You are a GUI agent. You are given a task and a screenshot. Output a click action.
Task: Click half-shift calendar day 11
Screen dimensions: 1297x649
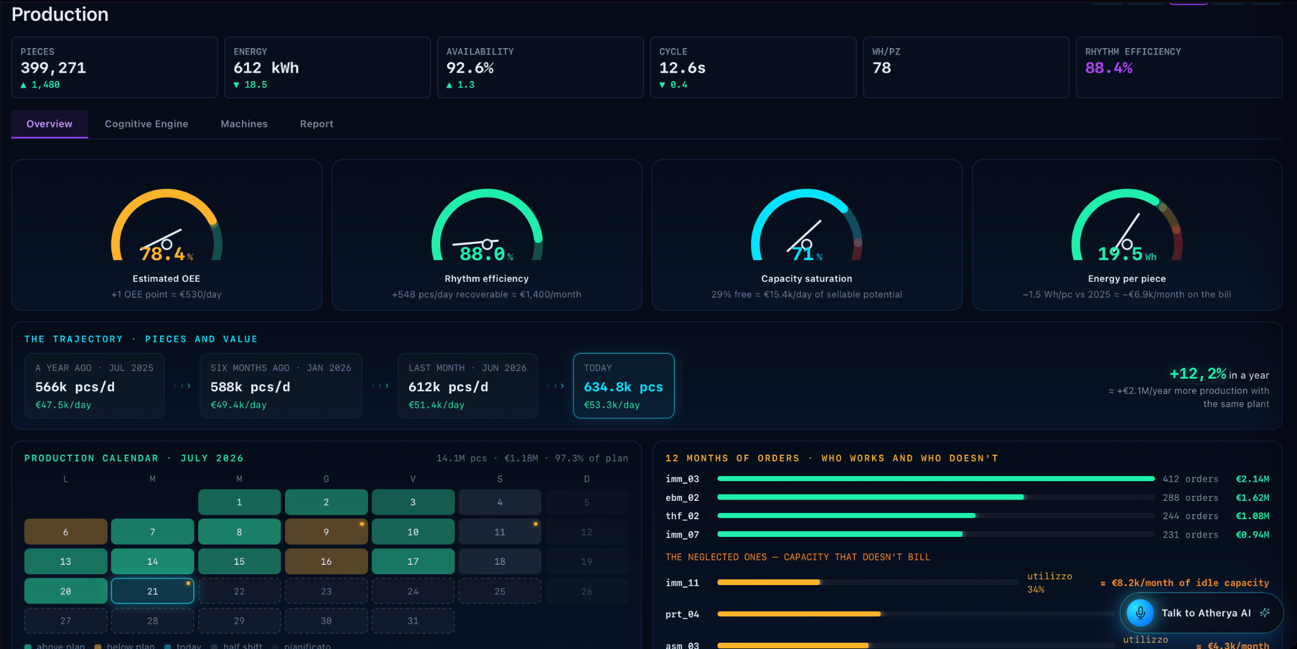pyautogui.click(x=500, y=532)
